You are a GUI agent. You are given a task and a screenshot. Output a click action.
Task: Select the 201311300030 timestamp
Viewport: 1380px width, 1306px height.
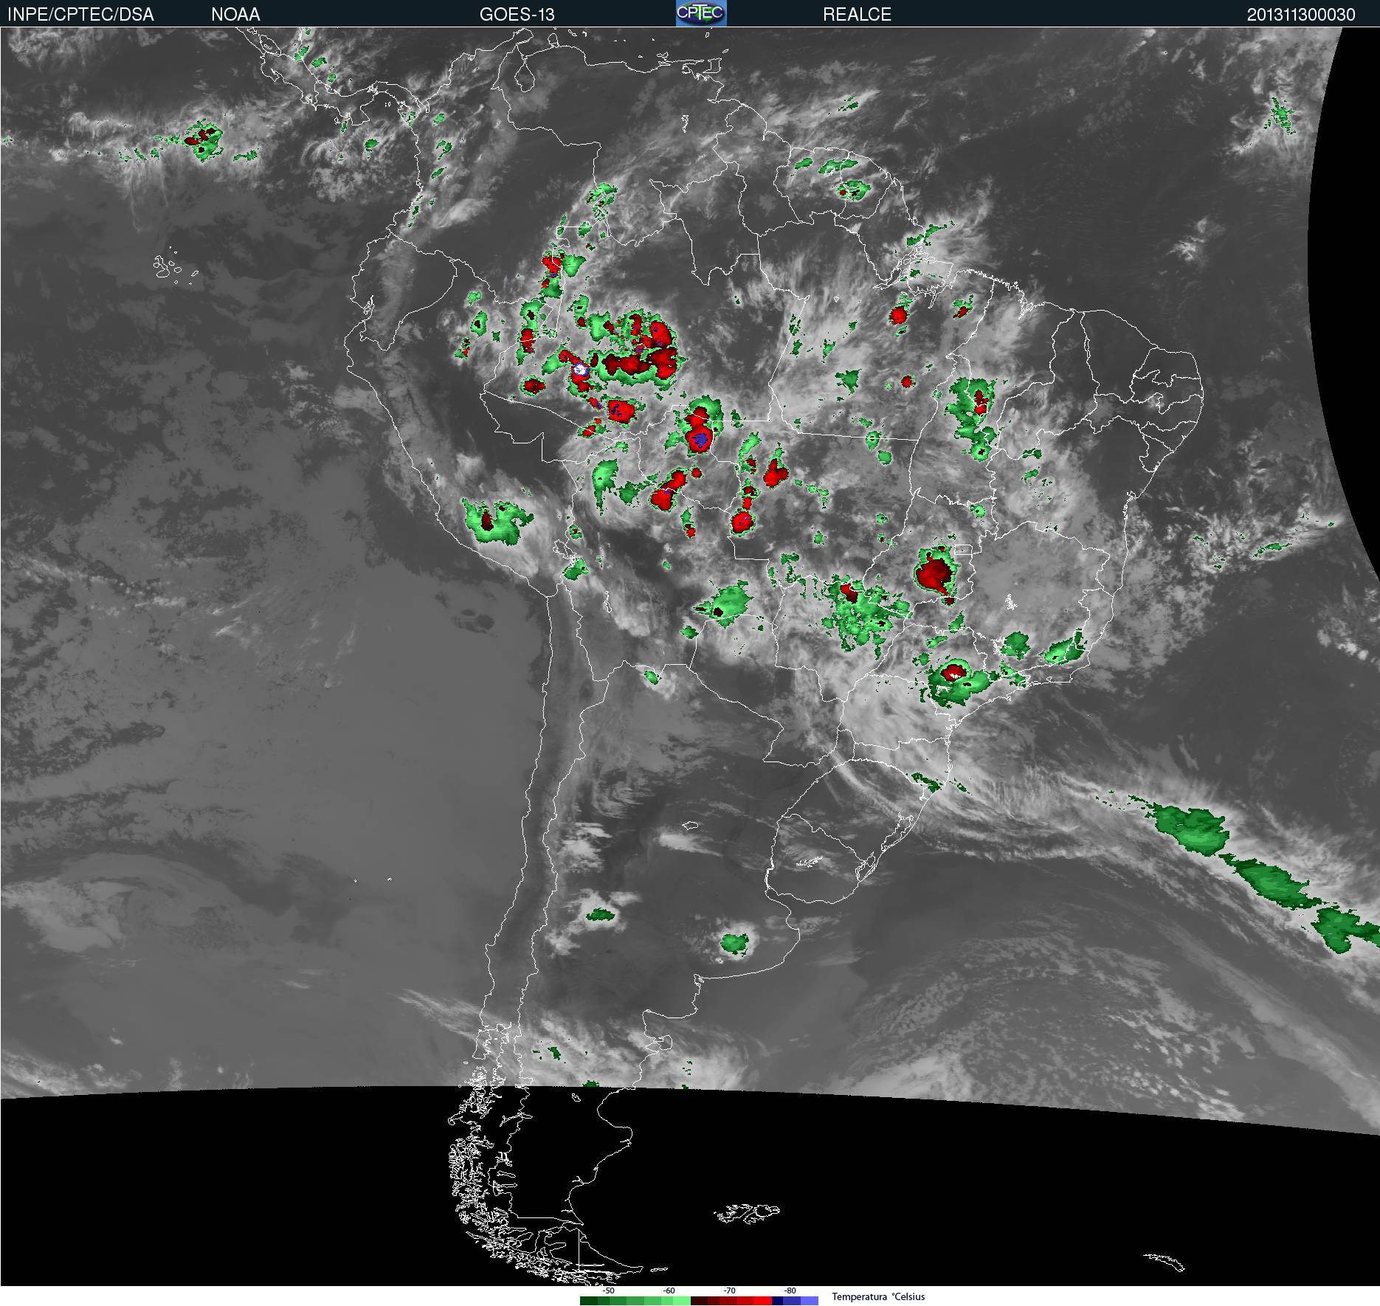1300,14
